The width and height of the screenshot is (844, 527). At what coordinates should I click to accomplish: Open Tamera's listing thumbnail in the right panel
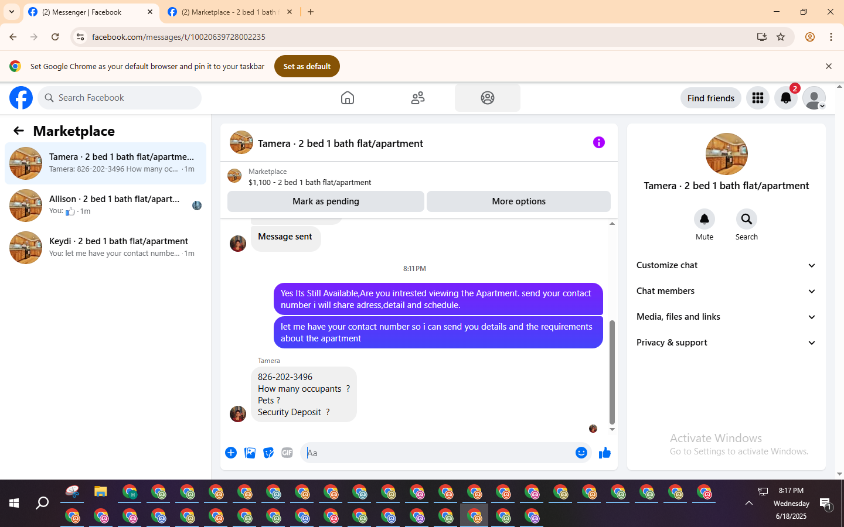pos(727,154)
